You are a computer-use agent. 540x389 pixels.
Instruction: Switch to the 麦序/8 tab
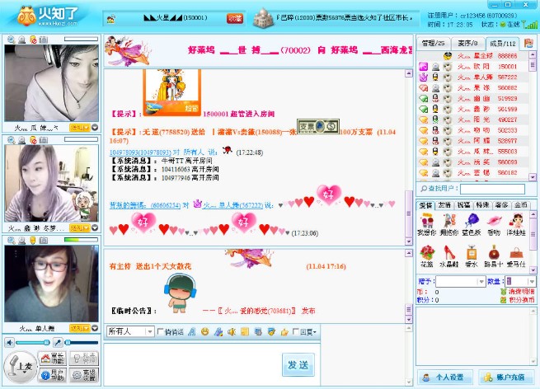(467, 44)
